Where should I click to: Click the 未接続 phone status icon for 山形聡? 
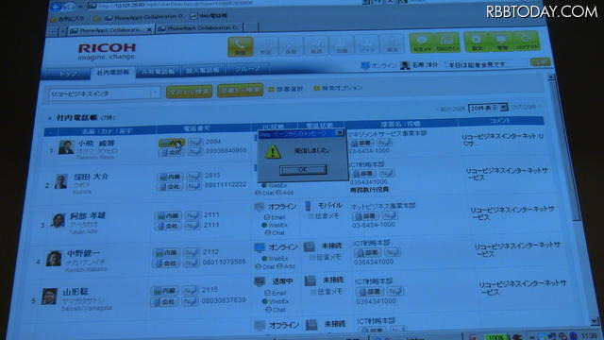[310, 281]
